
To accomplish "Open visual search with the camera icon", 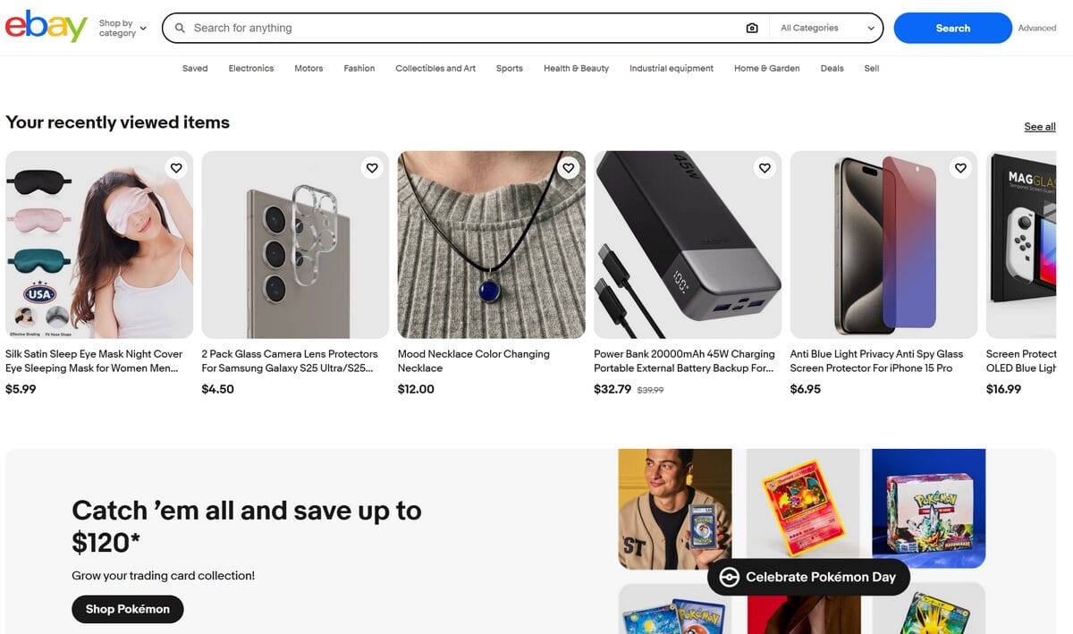I will (752, 28).
